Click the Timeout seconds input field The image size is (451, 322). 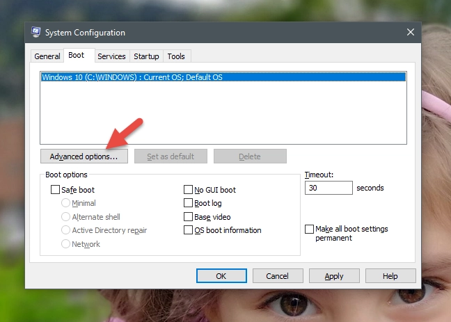(x=329, y=188)
